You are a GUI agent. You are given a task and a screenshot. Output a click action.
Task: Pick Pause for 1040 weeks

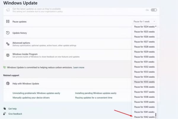coord(144,107)
